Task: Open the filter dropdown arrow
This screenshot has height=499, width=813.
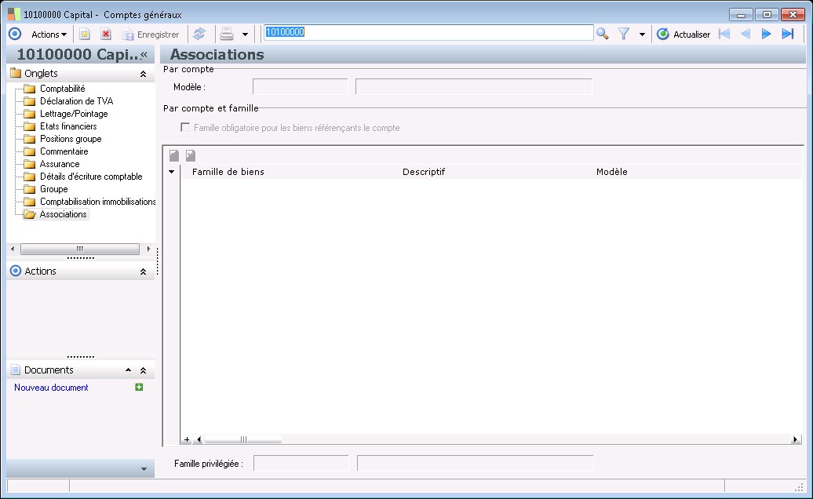Action: pos(642,35)
